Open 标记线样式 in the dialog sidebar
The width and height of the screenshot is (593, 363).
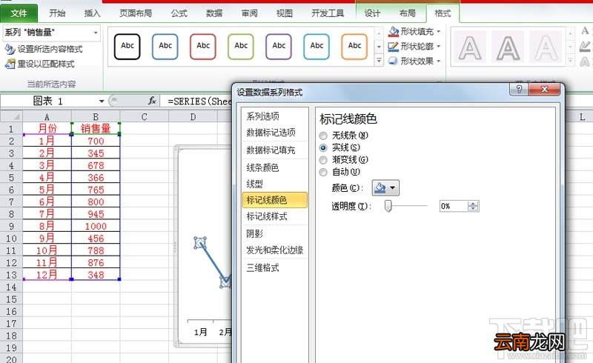click(x=275, y=216)
